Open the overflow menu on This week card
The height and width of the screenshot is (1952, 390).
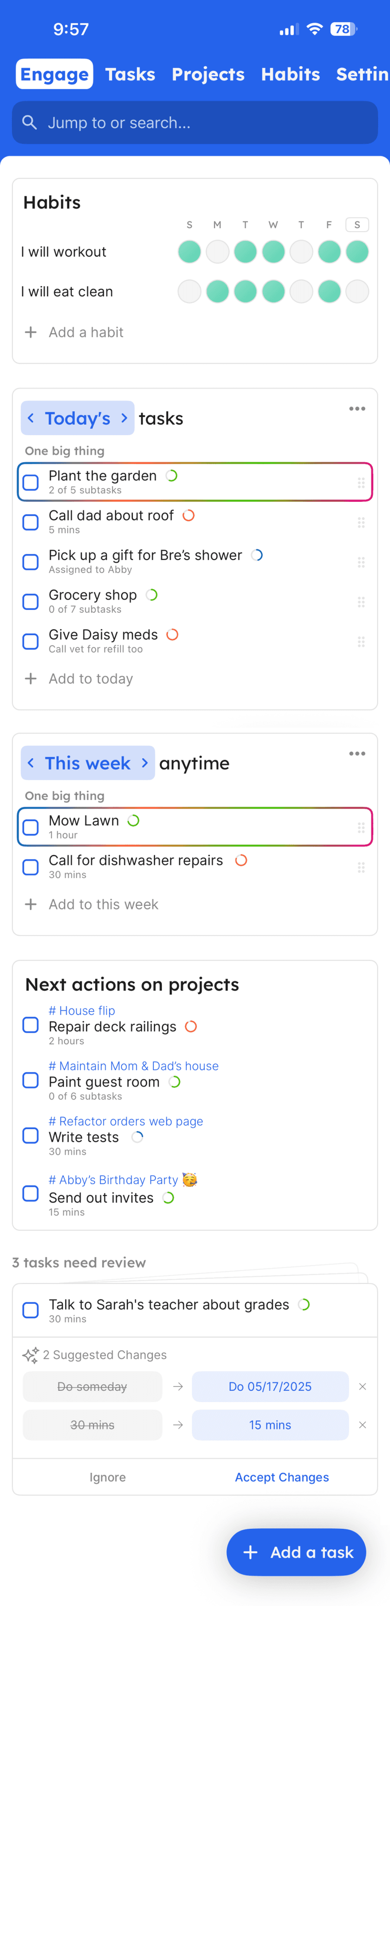click(357, 753)
